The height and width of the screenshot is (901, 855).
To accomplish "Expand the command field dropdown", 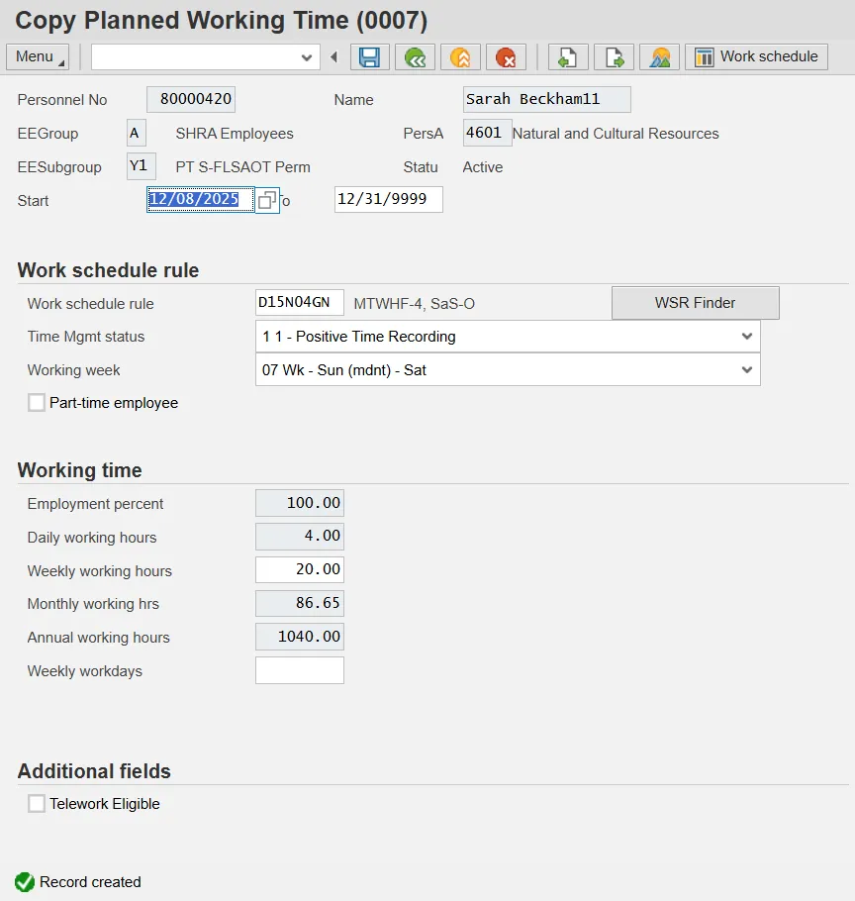I will tap(307, 57).
